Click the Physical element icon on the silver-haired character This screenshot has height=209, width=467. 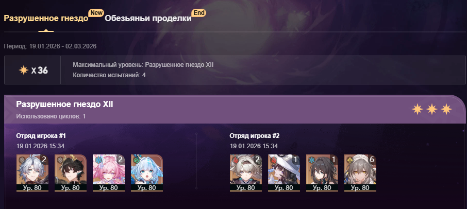click(x=21, y=160)
